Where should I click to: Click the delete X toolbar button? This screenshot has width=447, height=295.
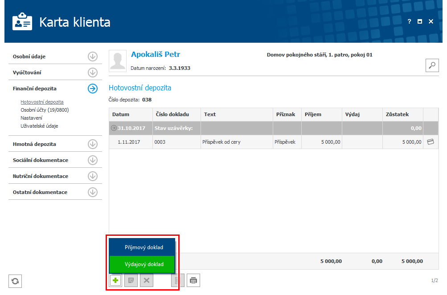point(147,280)
